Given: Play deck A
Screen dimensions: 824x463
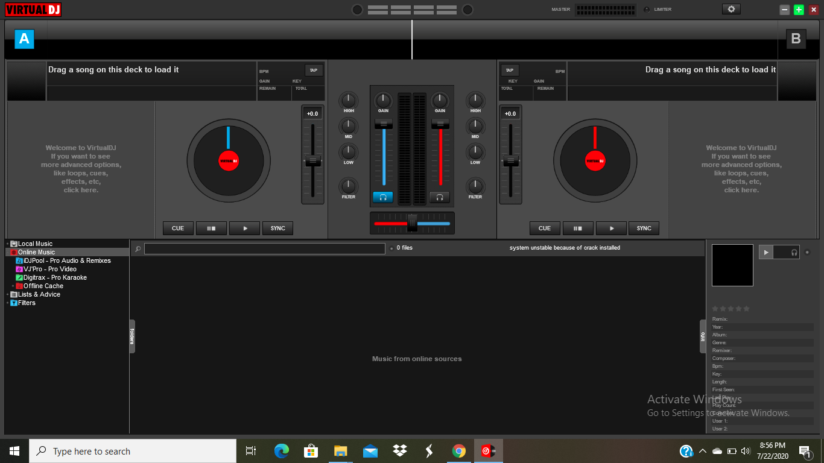Looking at the screenshot, I should [x=244, y=228].
